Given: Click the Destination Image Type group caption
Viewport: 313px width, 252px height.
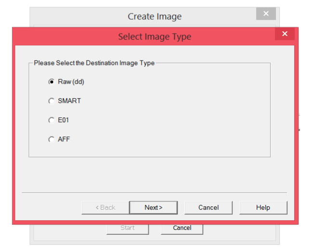Looking at the screenshot, I should pos(94,63).
